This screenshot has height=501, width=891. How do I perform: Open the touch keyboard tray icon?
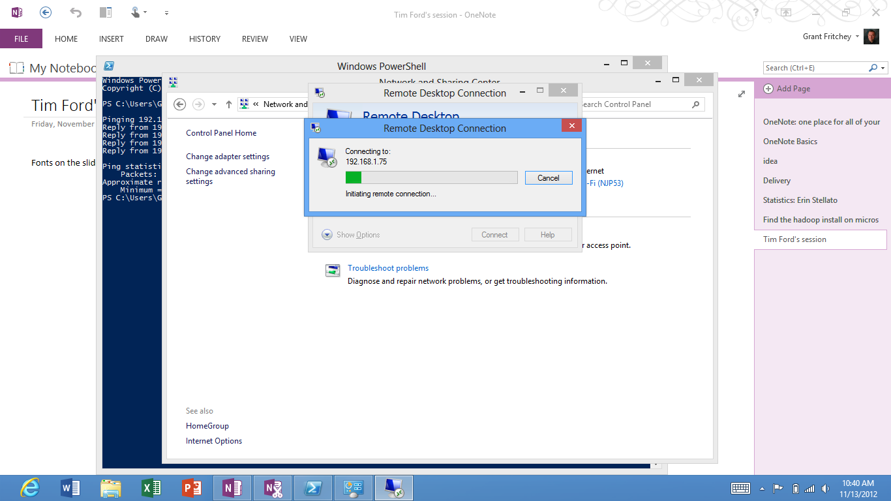point(740,488)
